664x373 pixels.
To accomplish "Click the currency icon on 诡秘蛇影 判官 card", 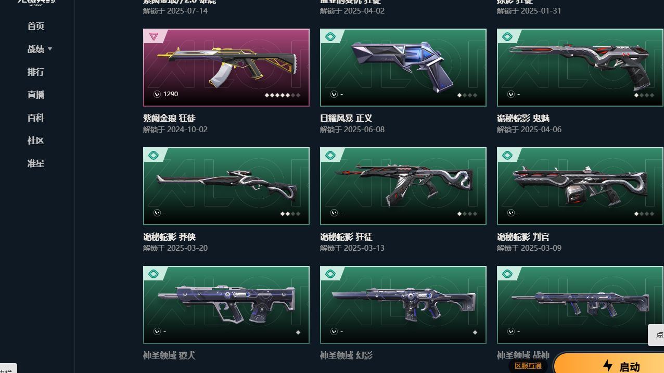I will click(x=510, y=213).
